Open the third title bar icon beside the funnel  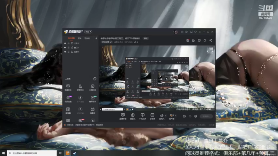coord(191,32)
